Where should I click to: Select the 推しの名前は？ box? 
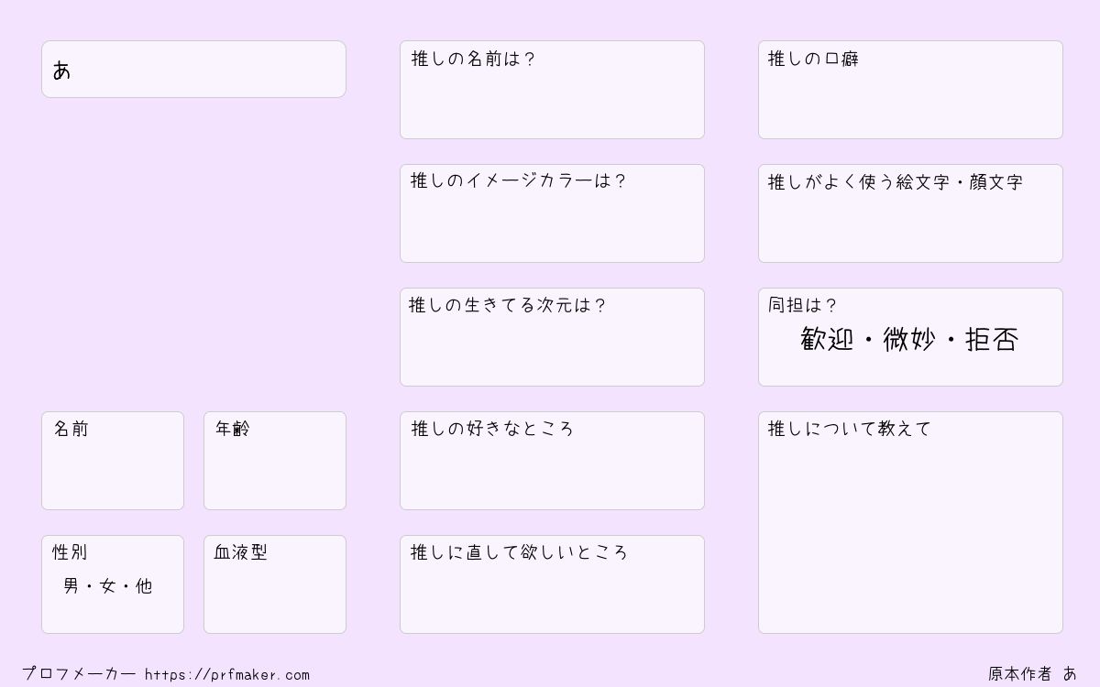552,90
